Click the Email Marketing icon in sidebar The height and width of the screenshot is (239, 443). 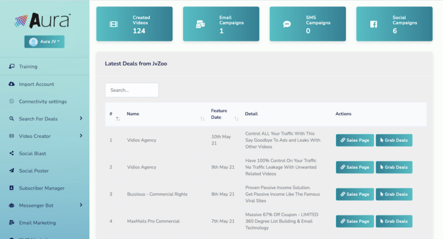point(12,222)
